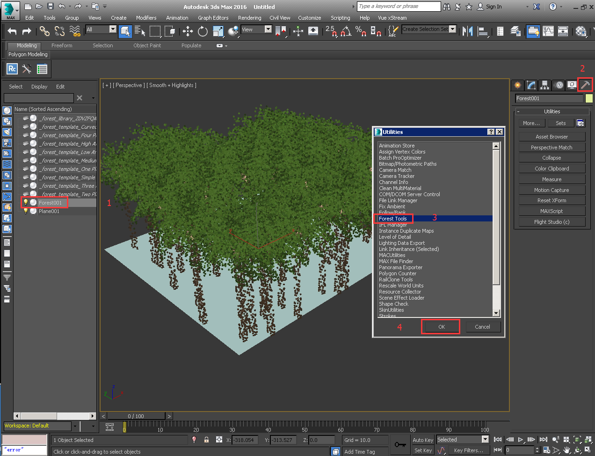Toggle the Spinner Snap icon
Viewport: 595px width, 456px height.
coord(376,31)
